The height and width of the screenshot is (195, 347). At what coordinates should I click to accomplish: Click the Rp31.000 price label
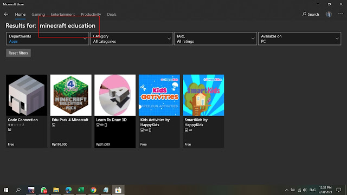[103, 145]
